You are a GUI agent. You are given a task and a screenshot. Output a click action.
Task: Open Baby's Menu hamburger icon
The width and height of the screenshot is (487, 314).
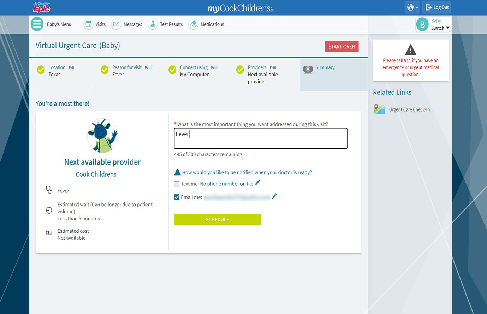tap(37, 24)
